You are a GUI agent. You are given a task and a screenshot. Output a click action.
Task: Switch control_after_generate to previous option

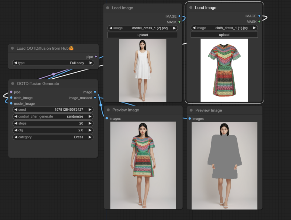click(16, 117)
